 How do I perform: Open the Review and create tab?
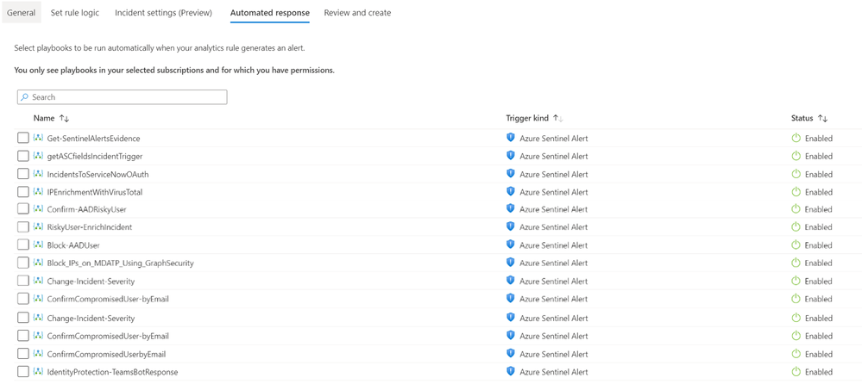tap(357, 13)
